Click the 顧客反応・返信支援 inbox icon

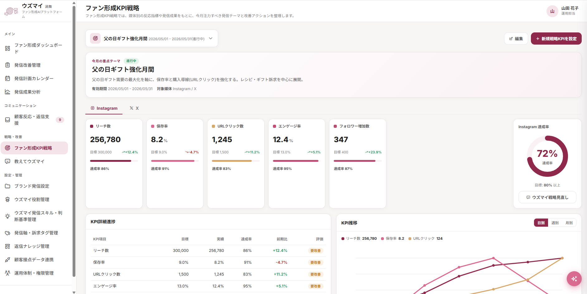point(7,120)
